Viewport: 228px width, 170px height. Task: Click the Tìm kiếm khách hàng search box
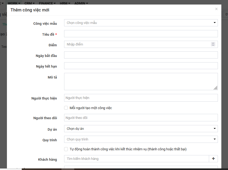[136, 159]
